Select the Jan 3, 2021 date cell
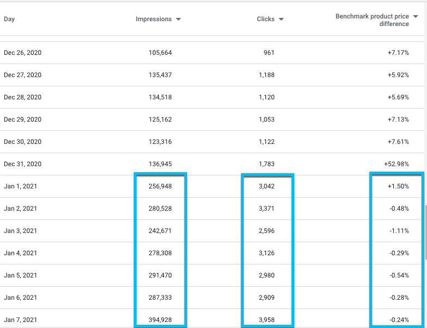 [x=21, y=231]
